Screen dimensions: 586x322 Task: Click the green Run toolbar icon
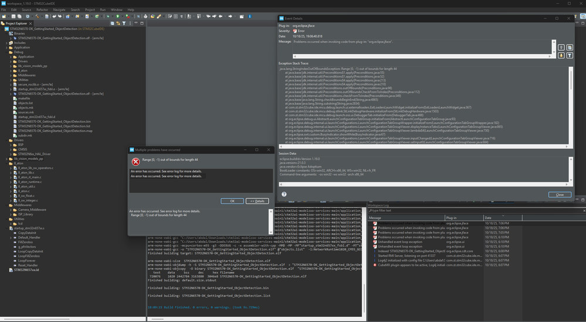point(117,16)
